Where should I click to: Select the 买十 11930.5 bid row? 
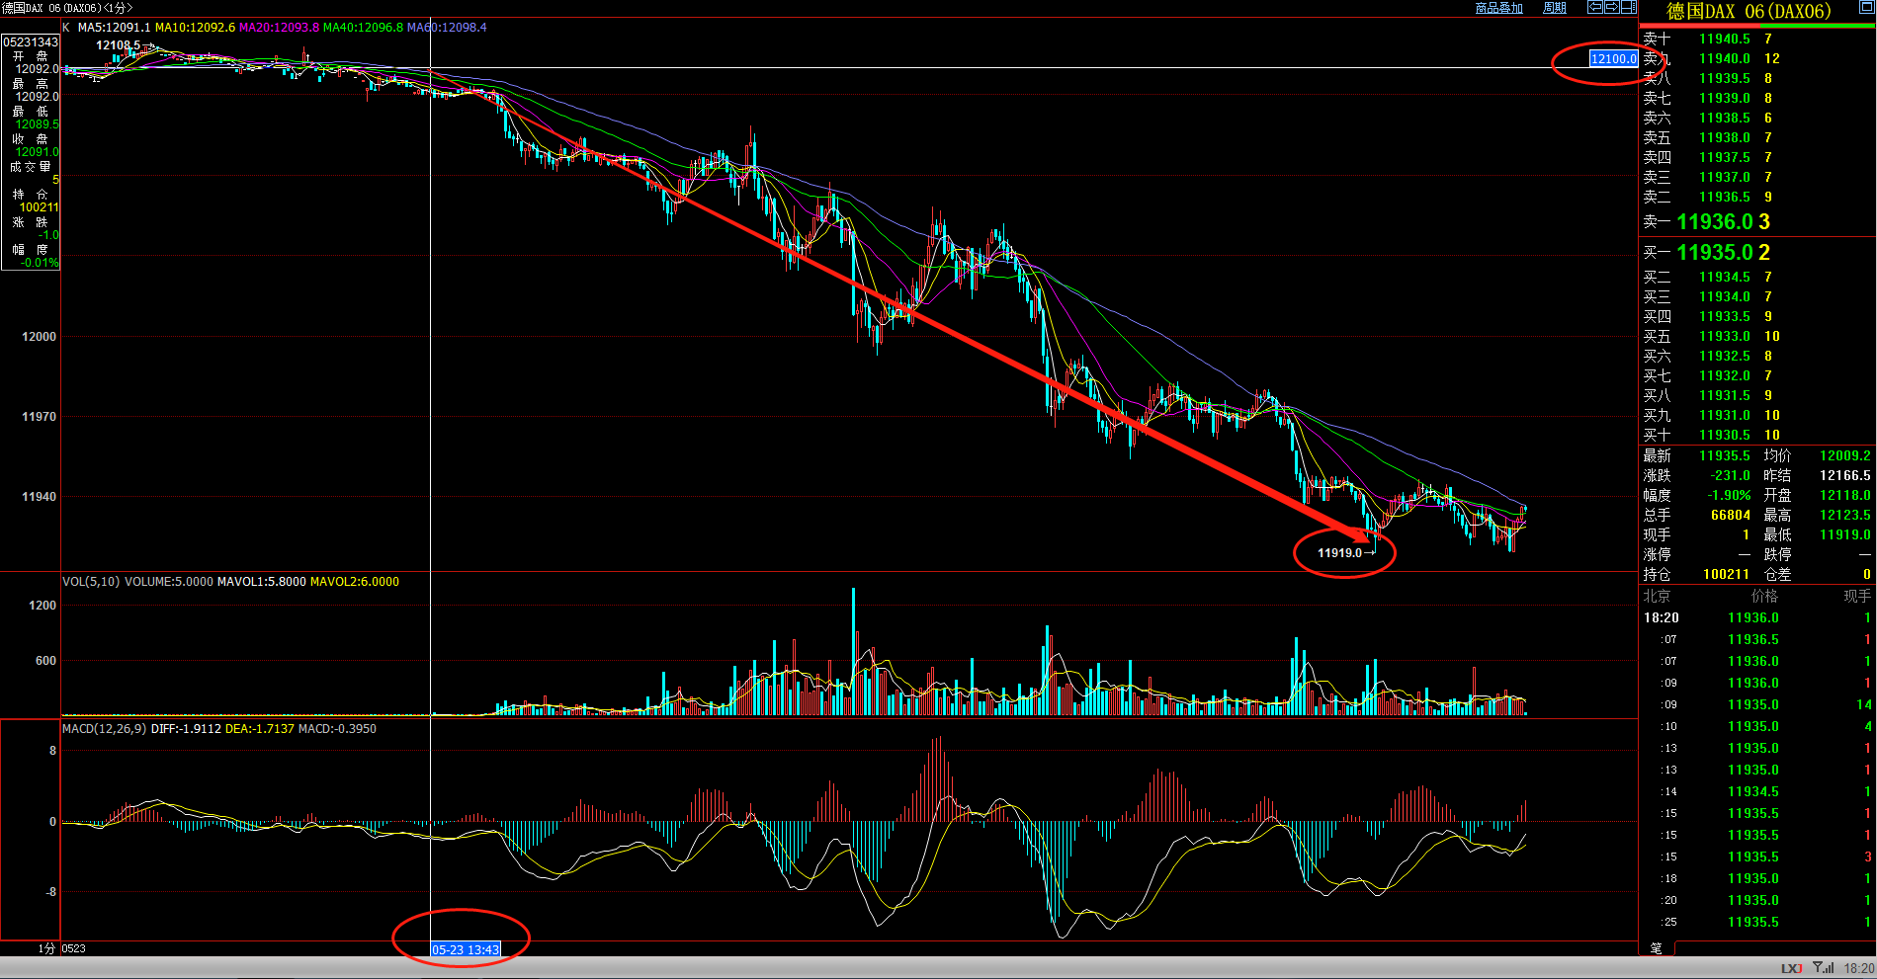tap(1756, 435)
